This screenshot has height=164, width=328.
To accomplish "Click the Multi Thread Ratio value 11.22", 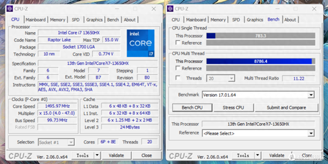I will (x=299, y=78).
